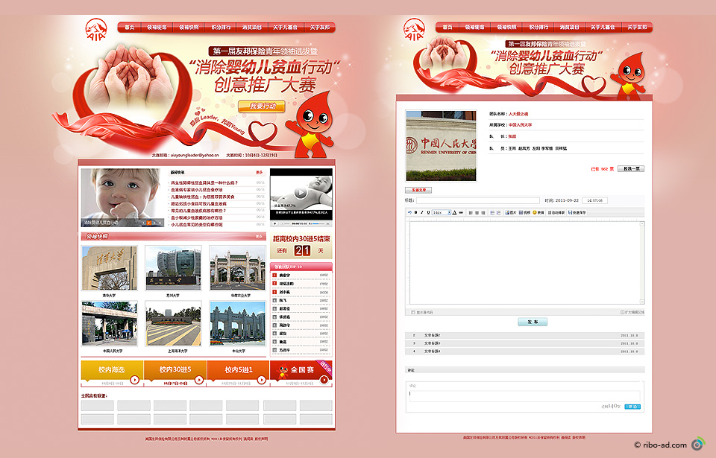Click the small play control under the video
This screenshot has width=716, height=458.
[275, 223]
